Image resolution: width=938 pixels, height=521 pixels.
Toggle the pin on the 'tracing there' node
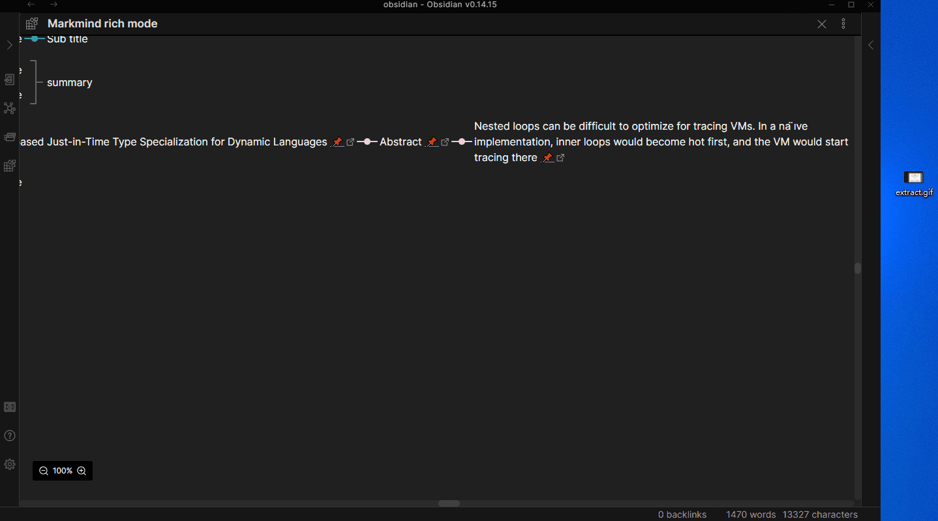[547, 157]
